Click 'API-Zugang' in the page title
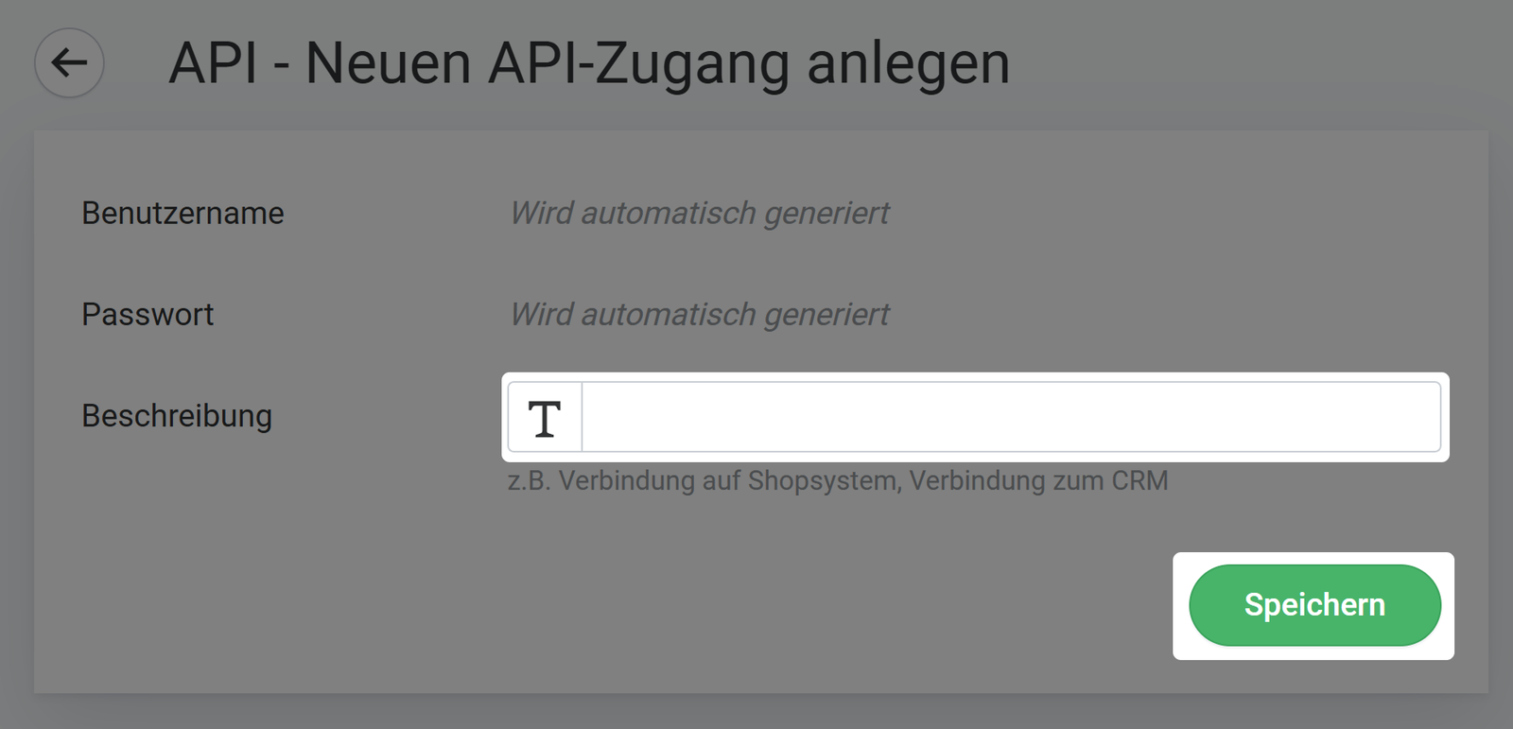The image size is (1513, 729). pos(638,64)
